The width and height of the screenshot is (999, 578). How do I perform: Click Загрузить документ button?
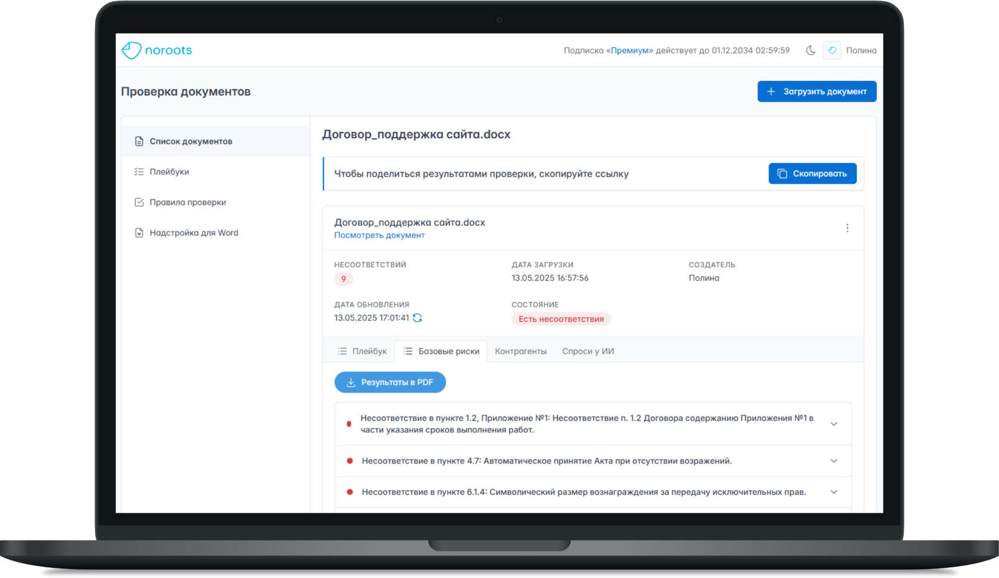[816, 92]
